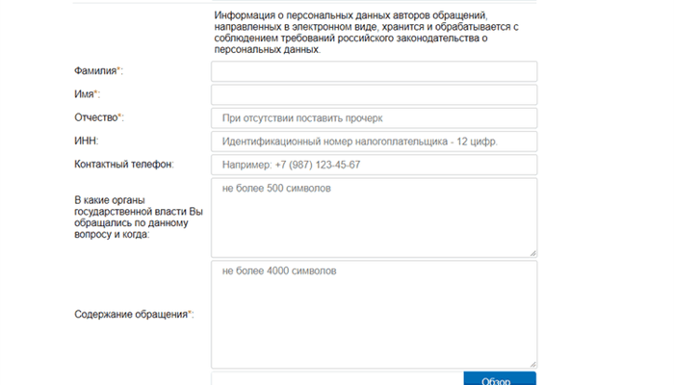
Task: Select the Имя field label
Action: [86, 94]
